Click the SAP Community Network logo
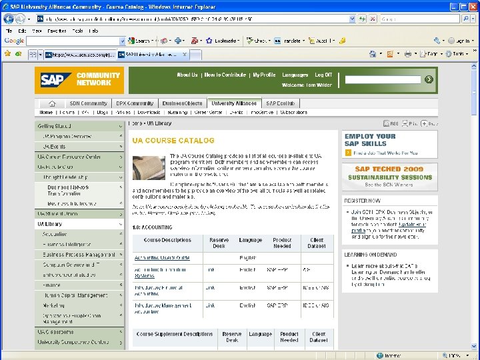The image size is (480, 360). click(x=79, y=80)
